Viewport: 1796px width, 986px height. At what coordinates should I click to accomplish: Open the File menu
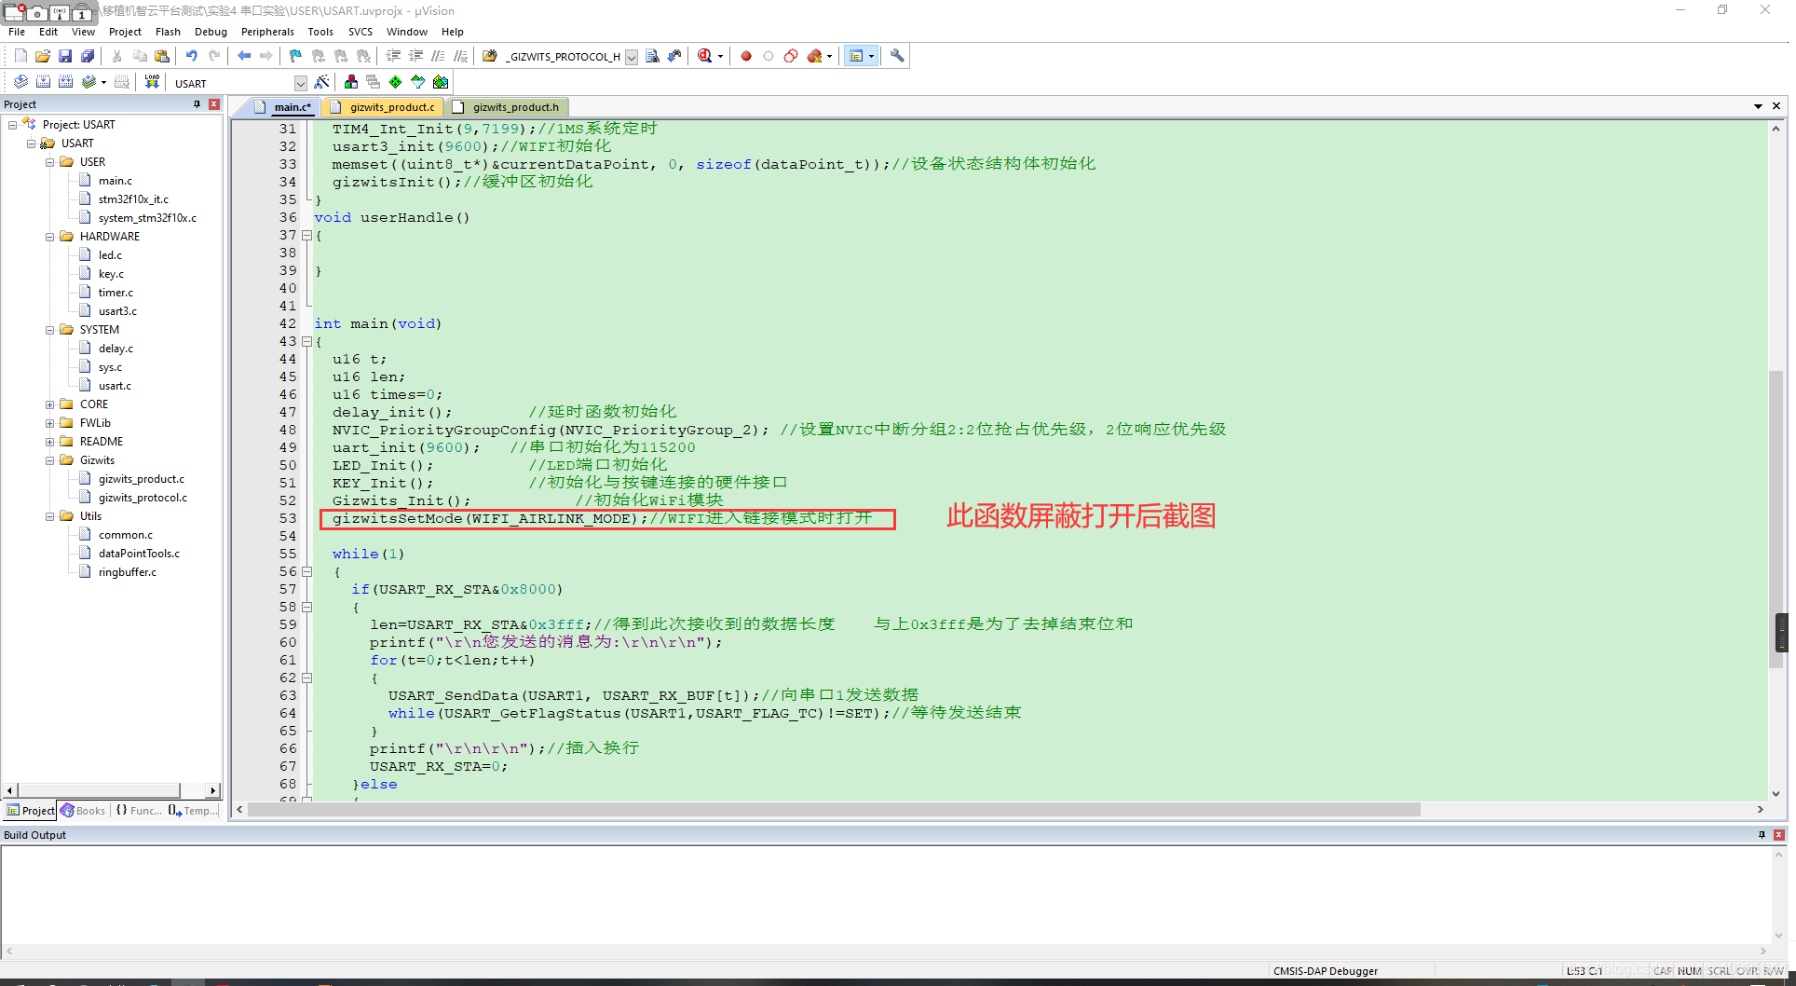tap(17, 32)
